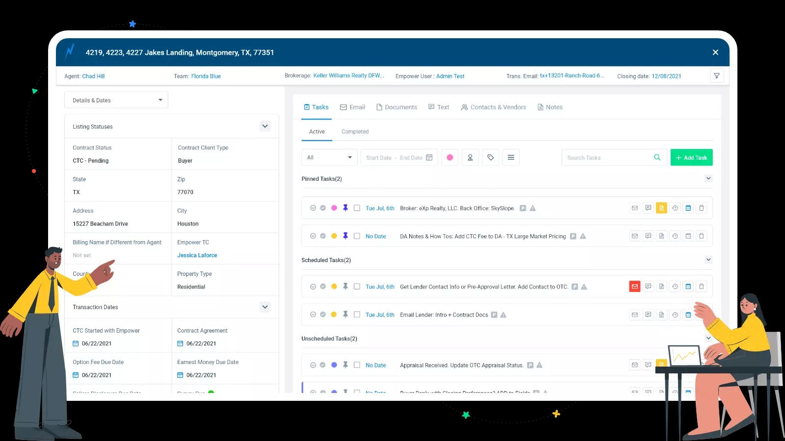
Task: Collapse the Pinned Tasks group
Action: 708,178
